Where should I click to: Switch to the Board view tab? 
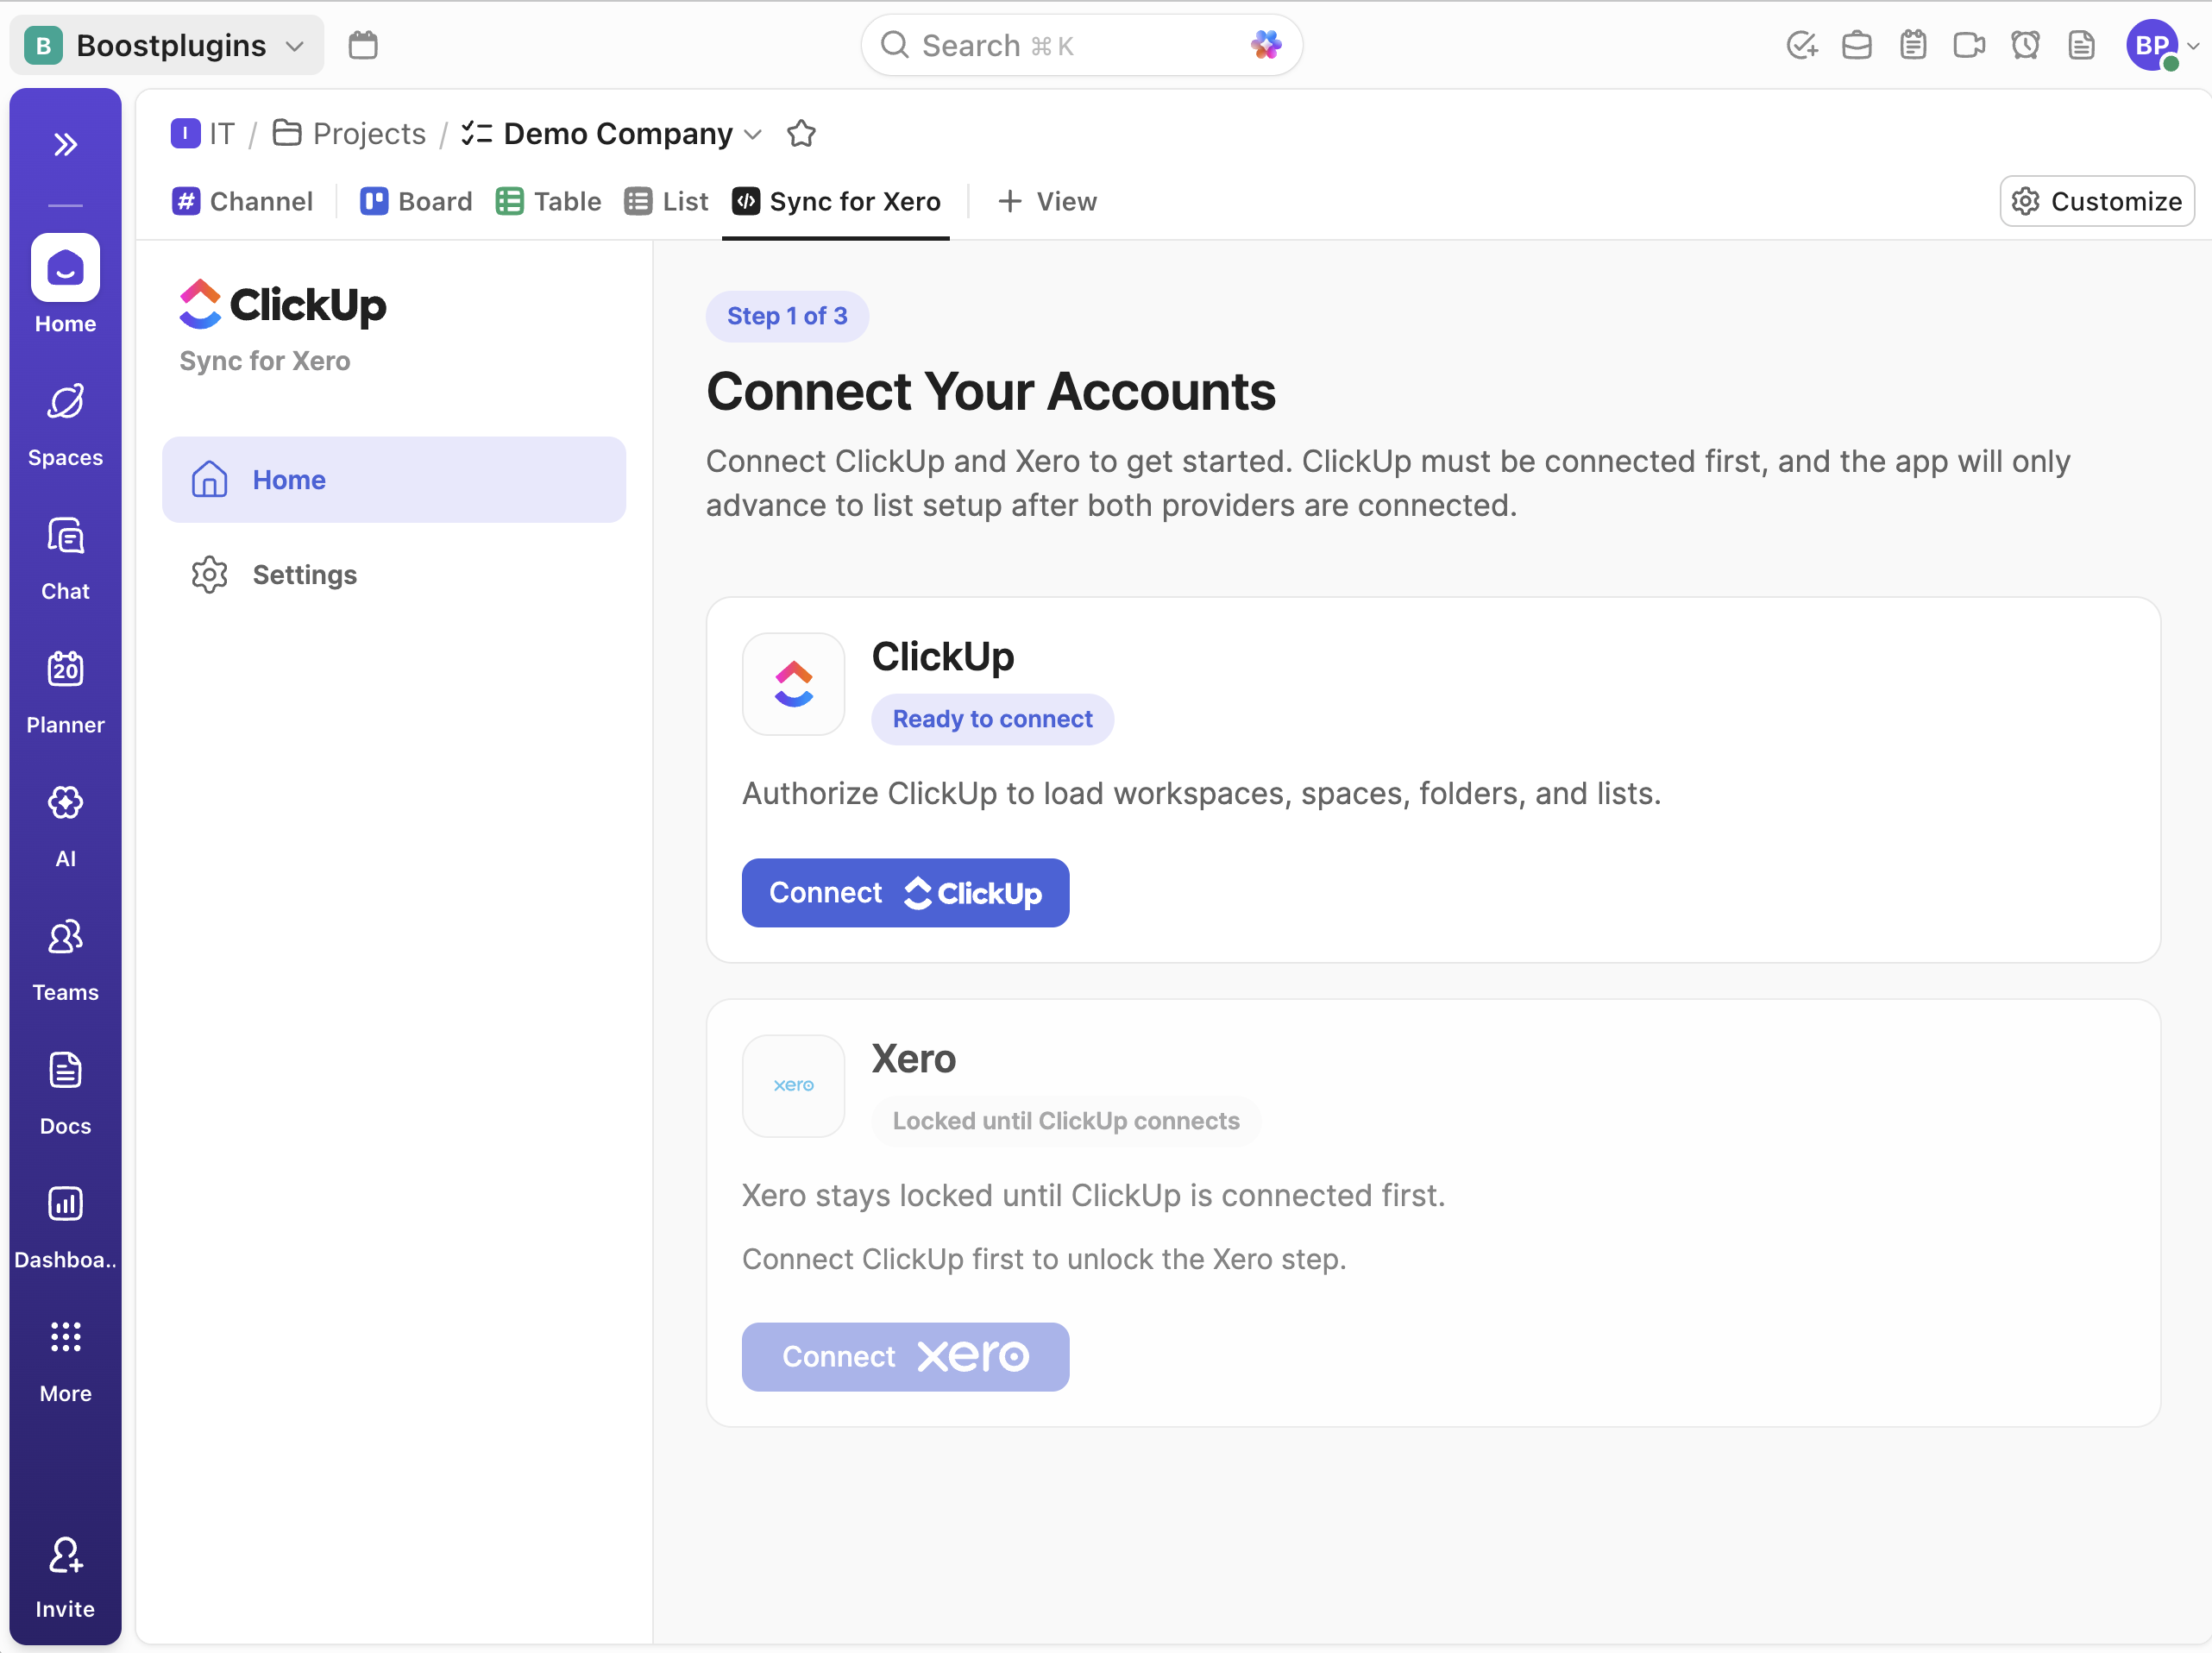pos(416,202)
